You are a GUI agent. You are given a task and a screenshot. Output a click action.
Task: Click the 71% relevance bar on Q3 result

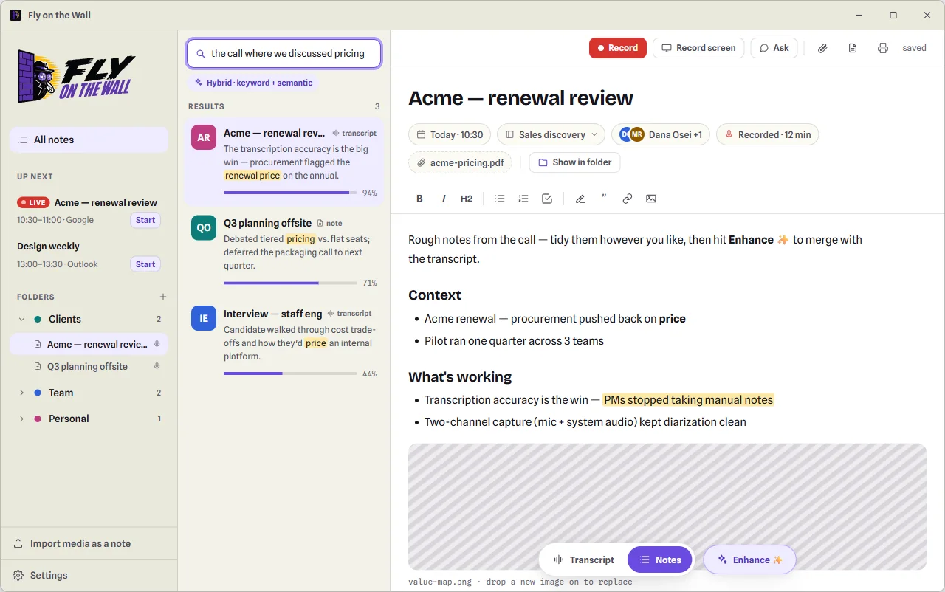pyautogui.click(x=290, y=283)
